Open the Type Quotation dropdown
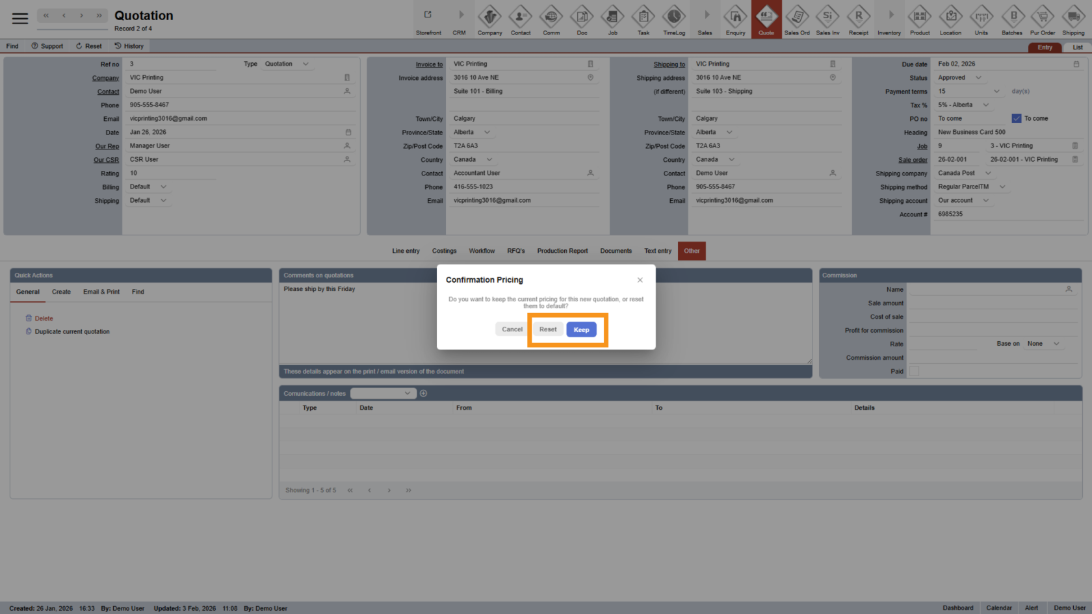Viewport: 1092px width, 614px height. 305,64
